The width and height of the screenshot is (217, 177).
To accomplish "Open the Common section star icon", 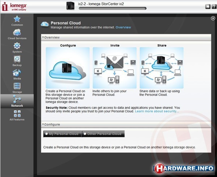I will pos(17,19).
